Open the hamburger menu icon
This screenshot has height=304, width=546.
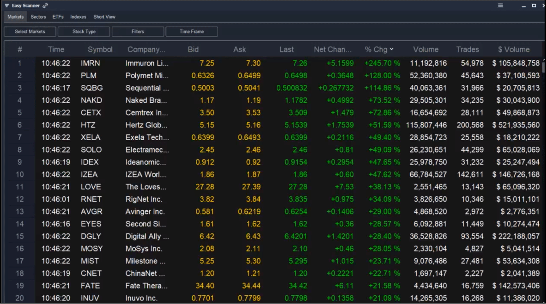[500, 6]
